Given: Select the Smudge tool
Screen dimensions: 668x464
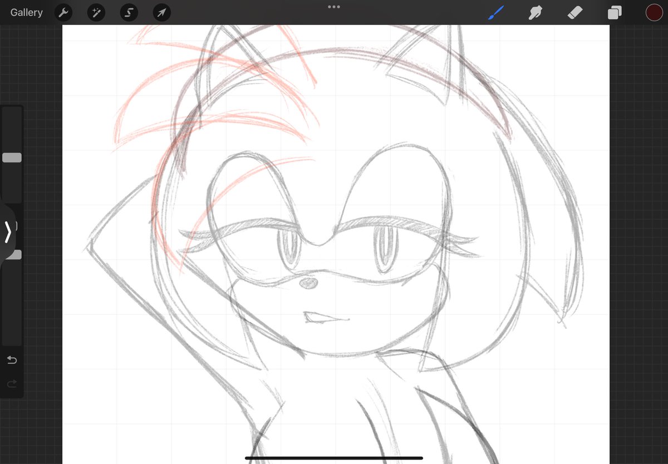Looking at the screenshot, I should (x=536, y=12).
